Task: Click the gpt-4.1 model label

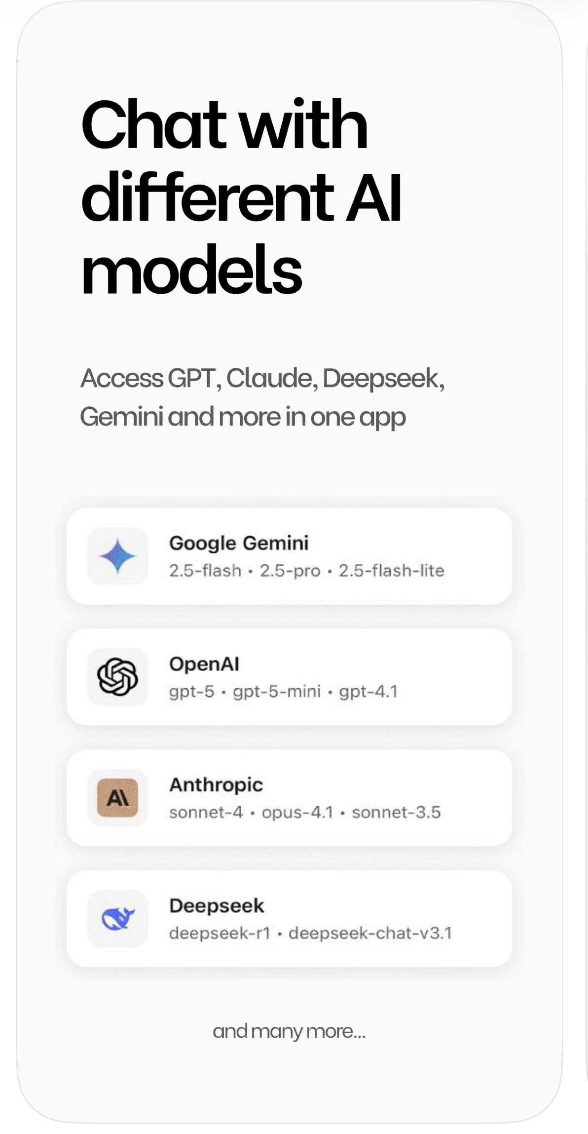Action: pyautogui.click(x=368, y=692)
